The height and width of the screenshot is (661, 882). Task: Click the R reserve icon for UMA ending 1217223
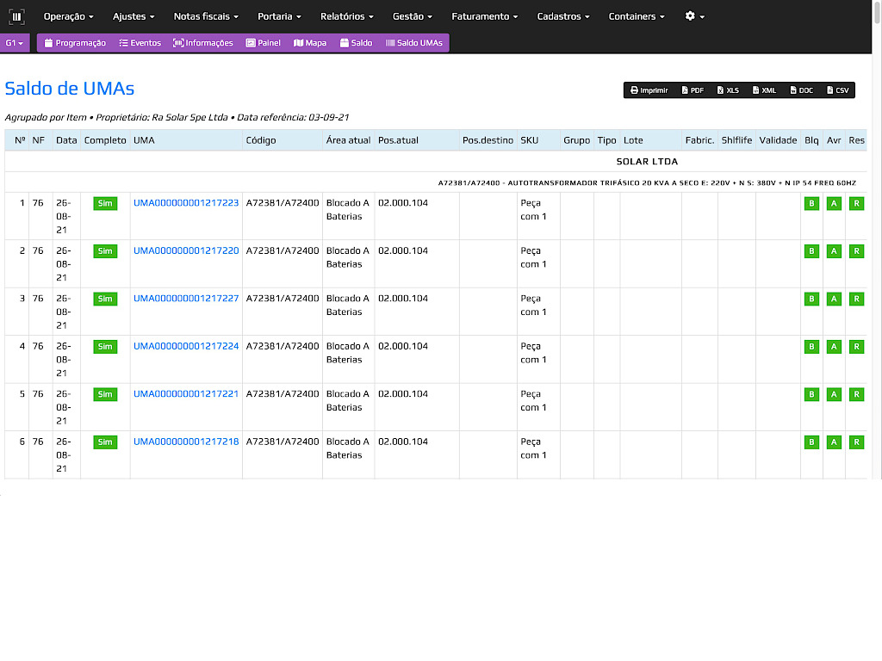856,203
